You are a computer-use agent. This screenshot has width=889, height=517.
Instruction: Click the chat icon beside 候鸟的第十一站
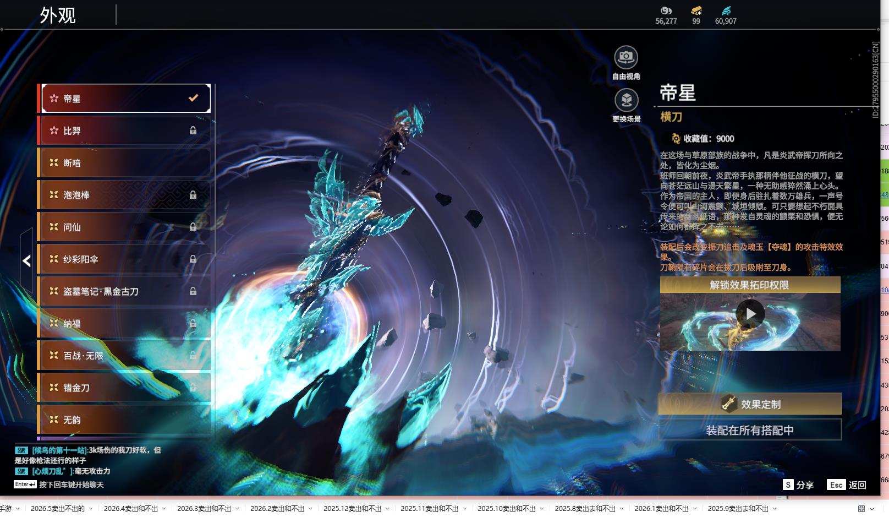tap(21, 450)
